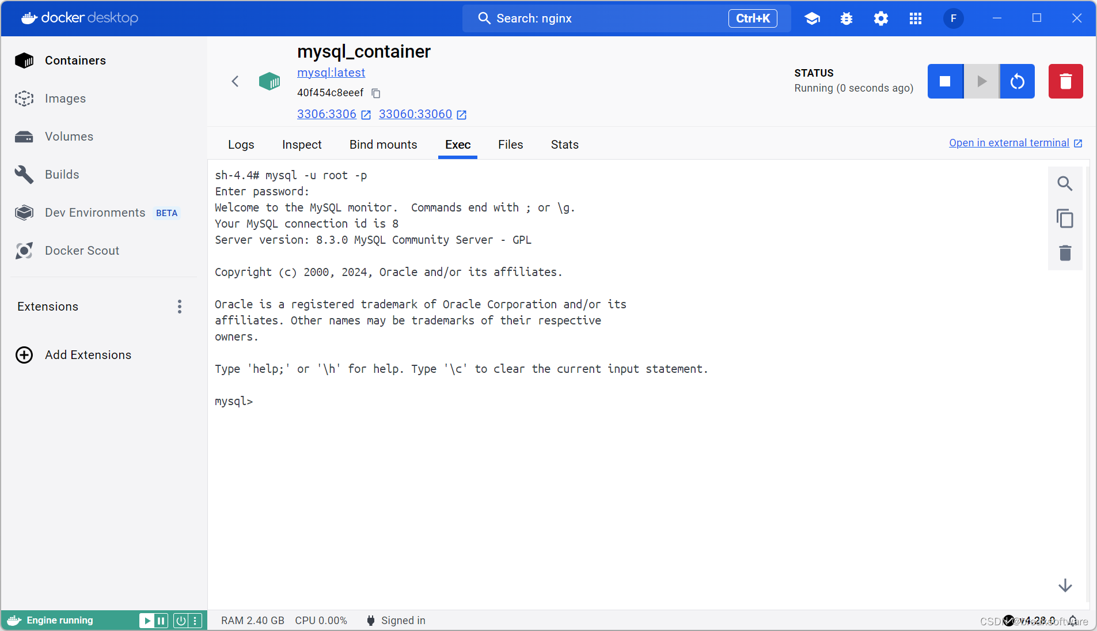Open port 3306:3306 in browser
This screenshot has width=1097, height=631.
point(334,114)
